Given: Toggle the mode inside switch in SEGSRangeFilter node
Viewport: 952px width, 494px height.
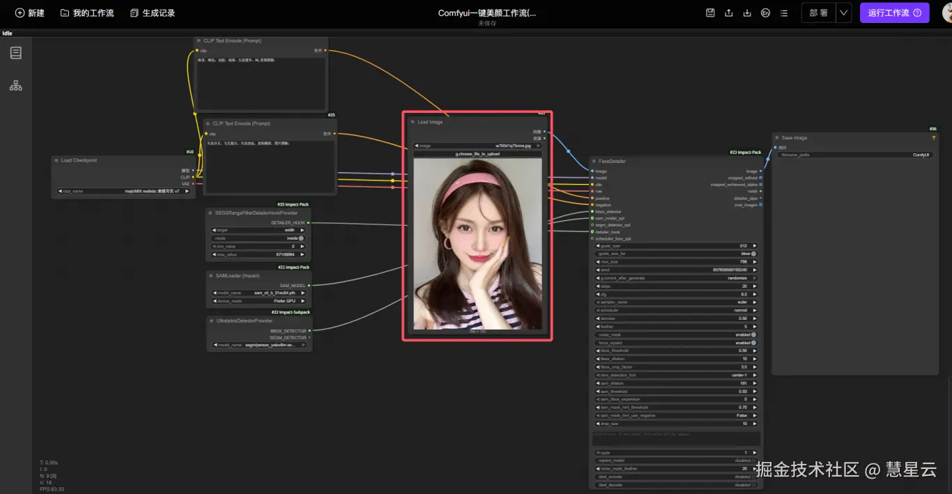Looking at the screenshot, I should coord(301,238).
